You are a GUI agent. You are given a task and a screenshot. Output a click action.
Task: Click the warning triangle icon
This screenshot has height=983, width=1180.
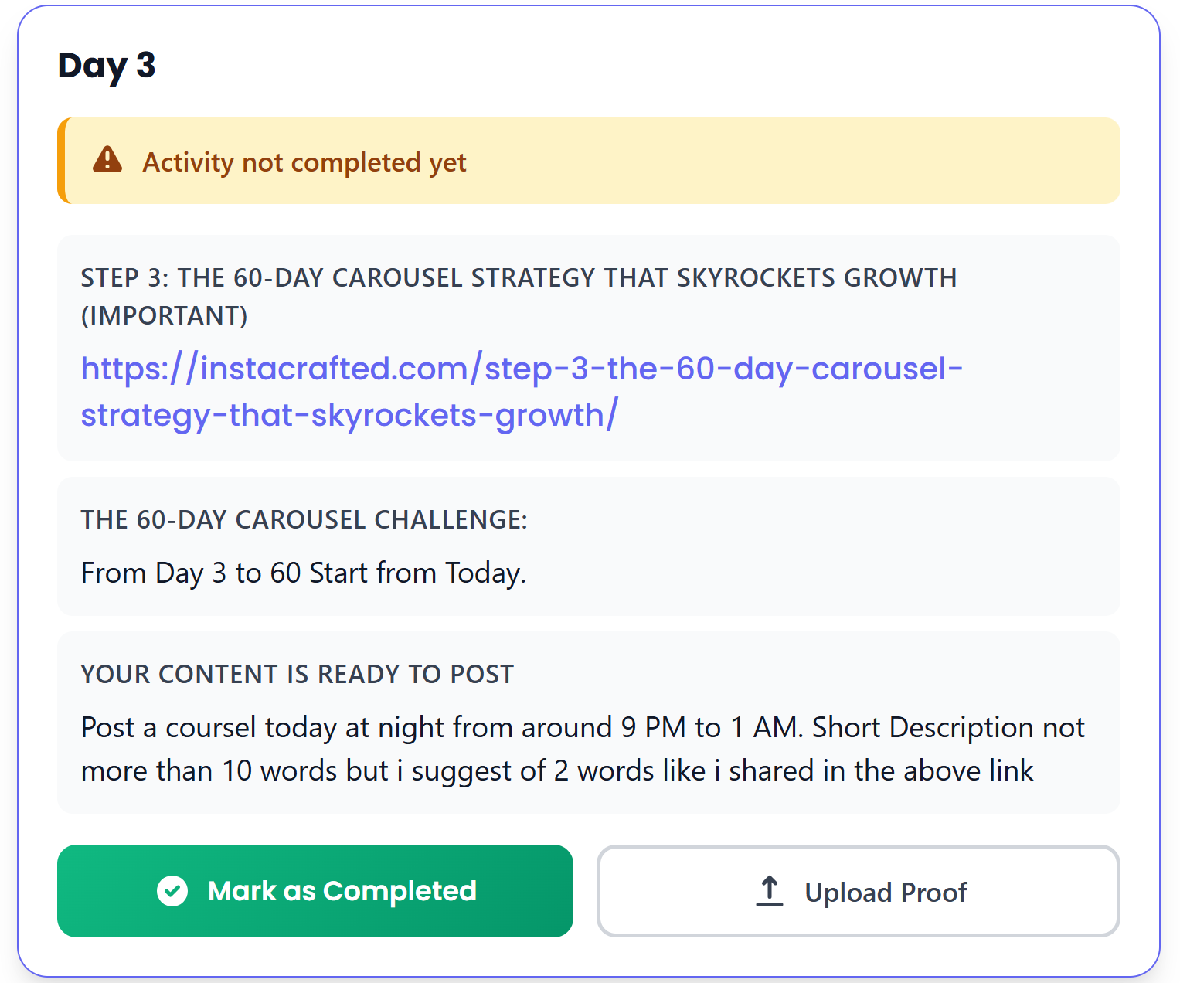click(x=107, y=160)
